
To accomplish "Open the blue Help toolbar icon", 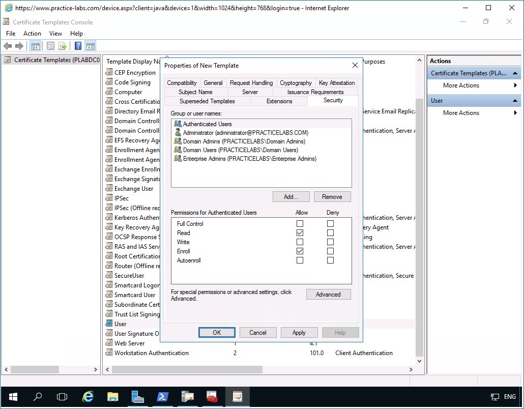I will 78,46.
